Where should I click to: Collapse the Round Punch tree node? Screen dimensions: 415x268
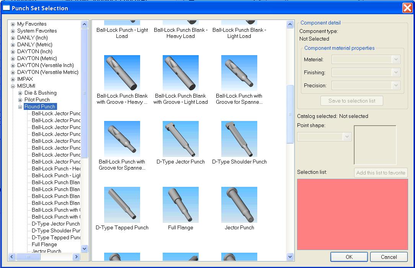point(20,107)
